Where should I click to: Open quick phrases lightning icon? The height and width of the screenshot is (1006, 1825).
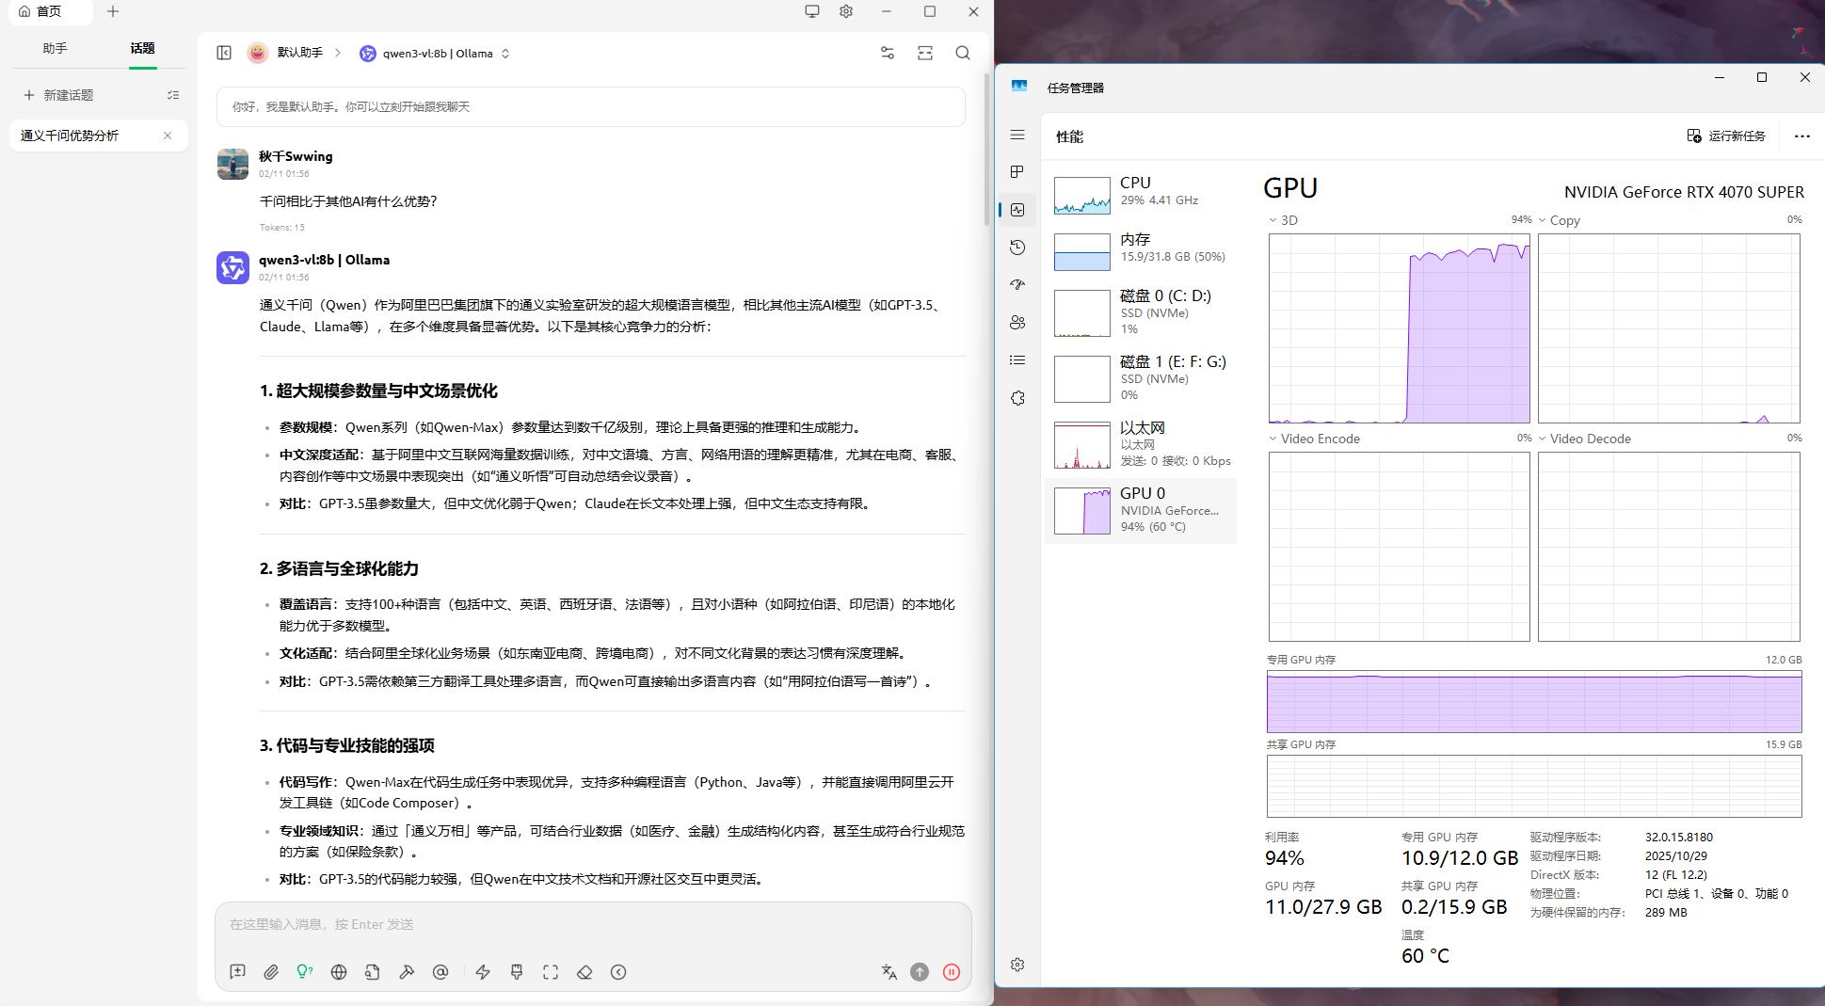(483, 972)
